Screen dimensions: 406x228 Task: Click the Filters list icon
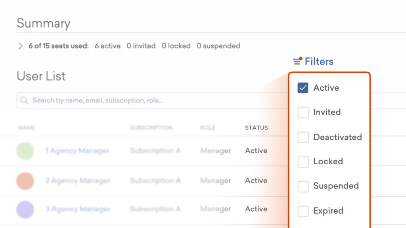[x=297, y=61]
